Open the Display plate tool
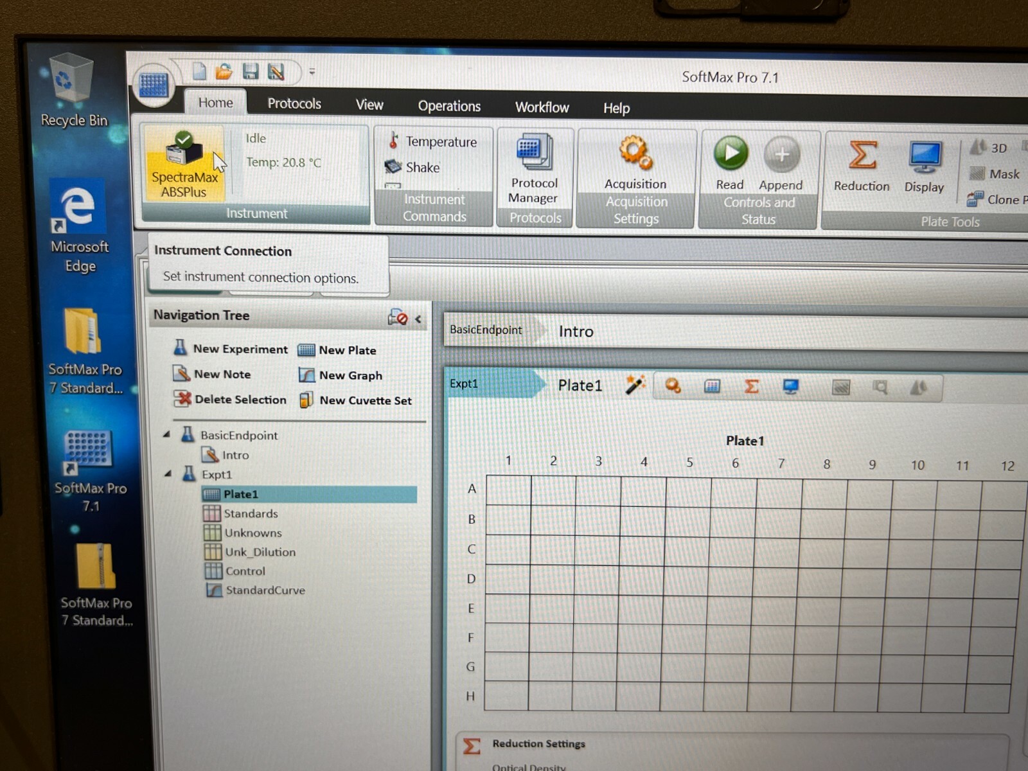Viewport: 1028px width, 771px height. pyautogui.click(x=924, y=167)
